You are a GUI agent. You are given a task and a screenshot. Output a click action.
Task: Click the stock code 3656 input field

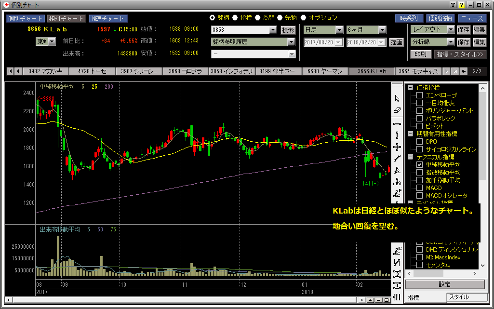click(x=240, y=30)
